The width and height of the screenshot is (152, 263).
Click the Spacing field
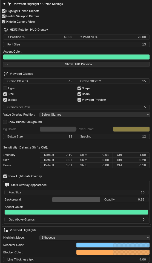point(113,136)
